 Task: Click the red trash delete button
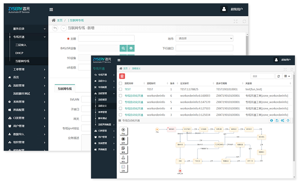click(x=122, y=76)
